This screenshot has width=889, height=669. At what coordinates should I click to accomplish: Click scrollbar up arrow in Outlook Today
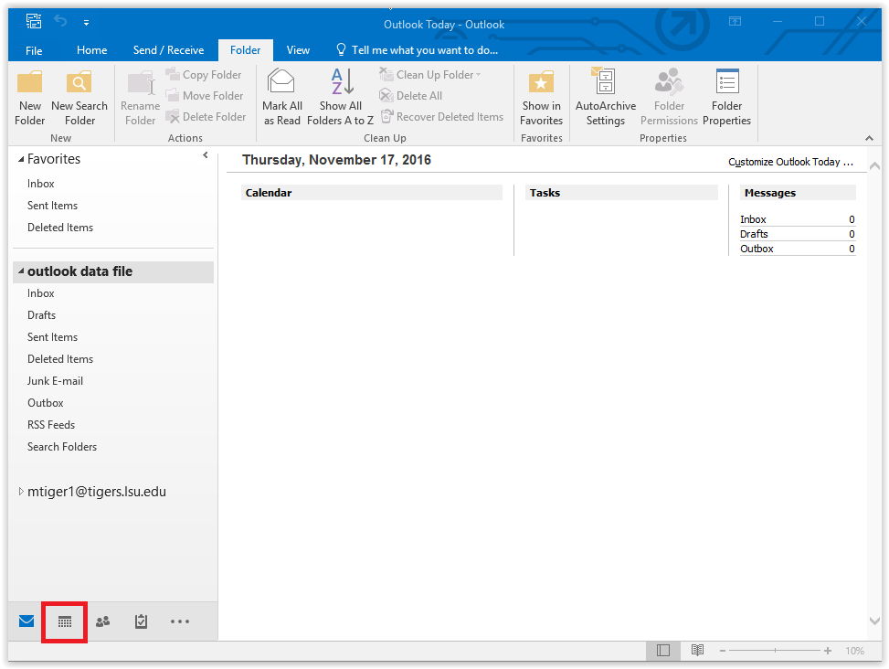coord(874,166)
